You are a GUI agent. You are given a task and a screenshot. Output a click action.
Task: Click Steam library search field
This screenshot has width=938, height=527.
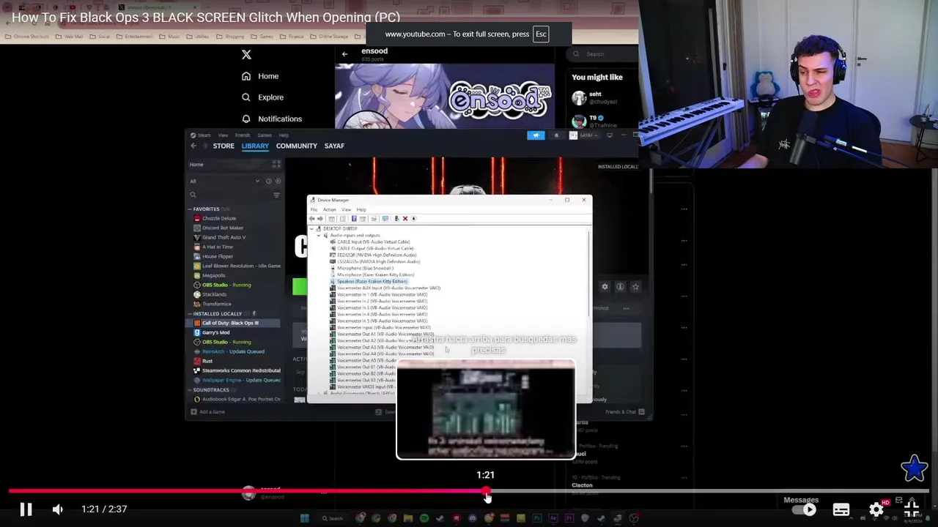229,195
